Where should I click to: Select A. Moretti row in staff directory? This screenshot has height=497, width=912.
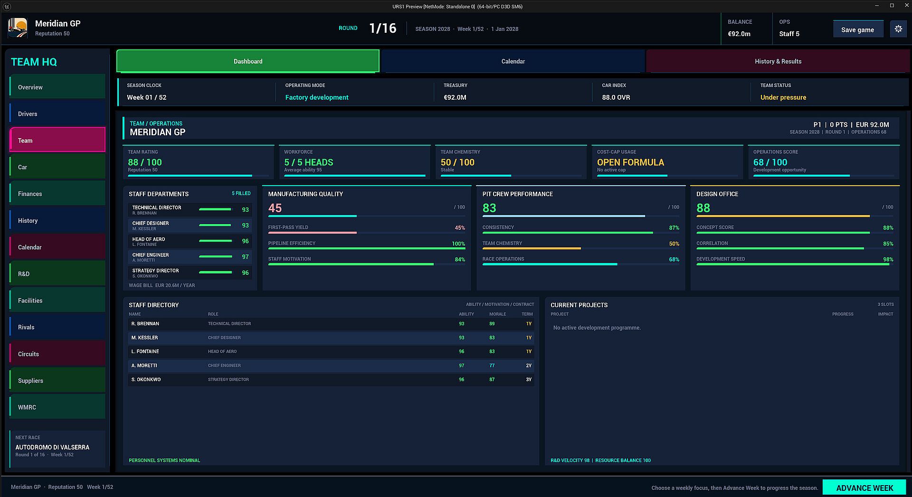331,366
